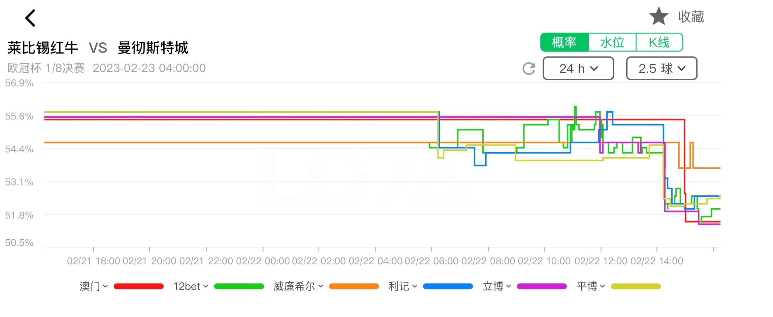This screenshot has width=773, height=317.
Task: Toggle the green 12bet legend line
Action: (239, 286)
